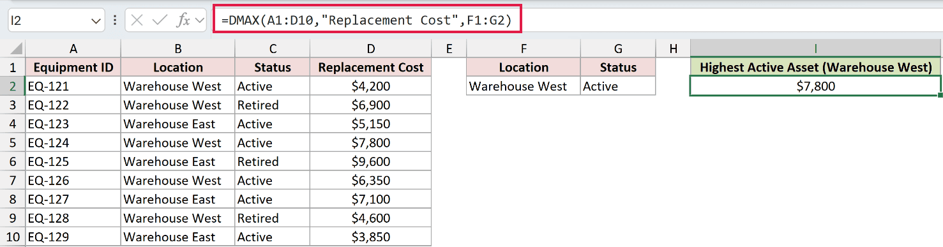Click the Retired status cell for EQ-128
Image resolution: width=943 pixels, height=247 pixels.
pyautogui.click(x=273, y=218)
